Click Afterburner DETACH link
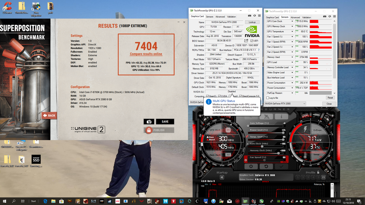Screen dimensions: 365x205 (x=265, y=181)
